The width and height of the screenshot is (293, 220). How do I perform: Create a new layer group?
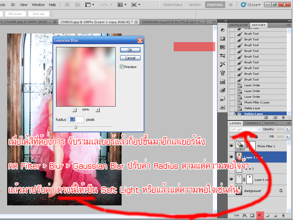pyautogui.click(x=268, y=215)
